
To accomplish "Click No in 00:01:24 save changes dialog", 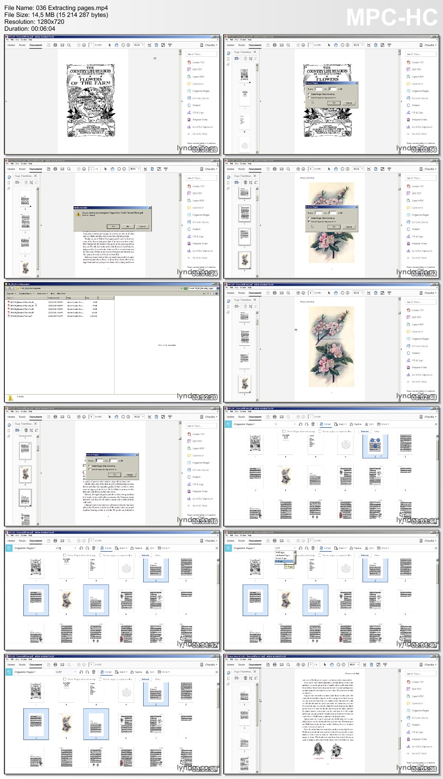I will click(x=128, y=226).
